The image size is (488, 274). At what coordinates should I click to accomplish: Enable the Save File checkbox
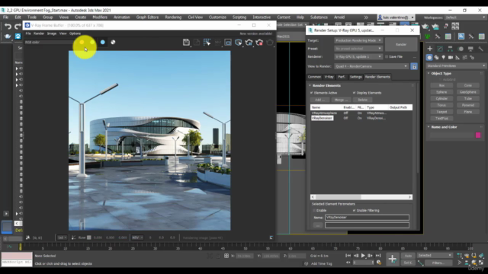point(387,57)
